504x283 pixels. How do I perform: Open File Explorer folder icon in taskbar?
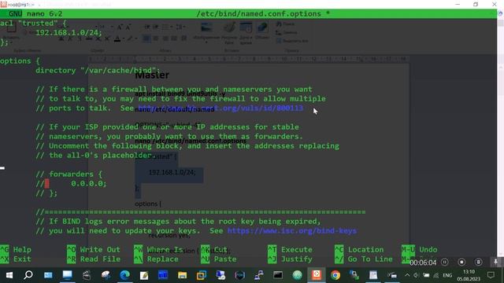coord(182,275)
